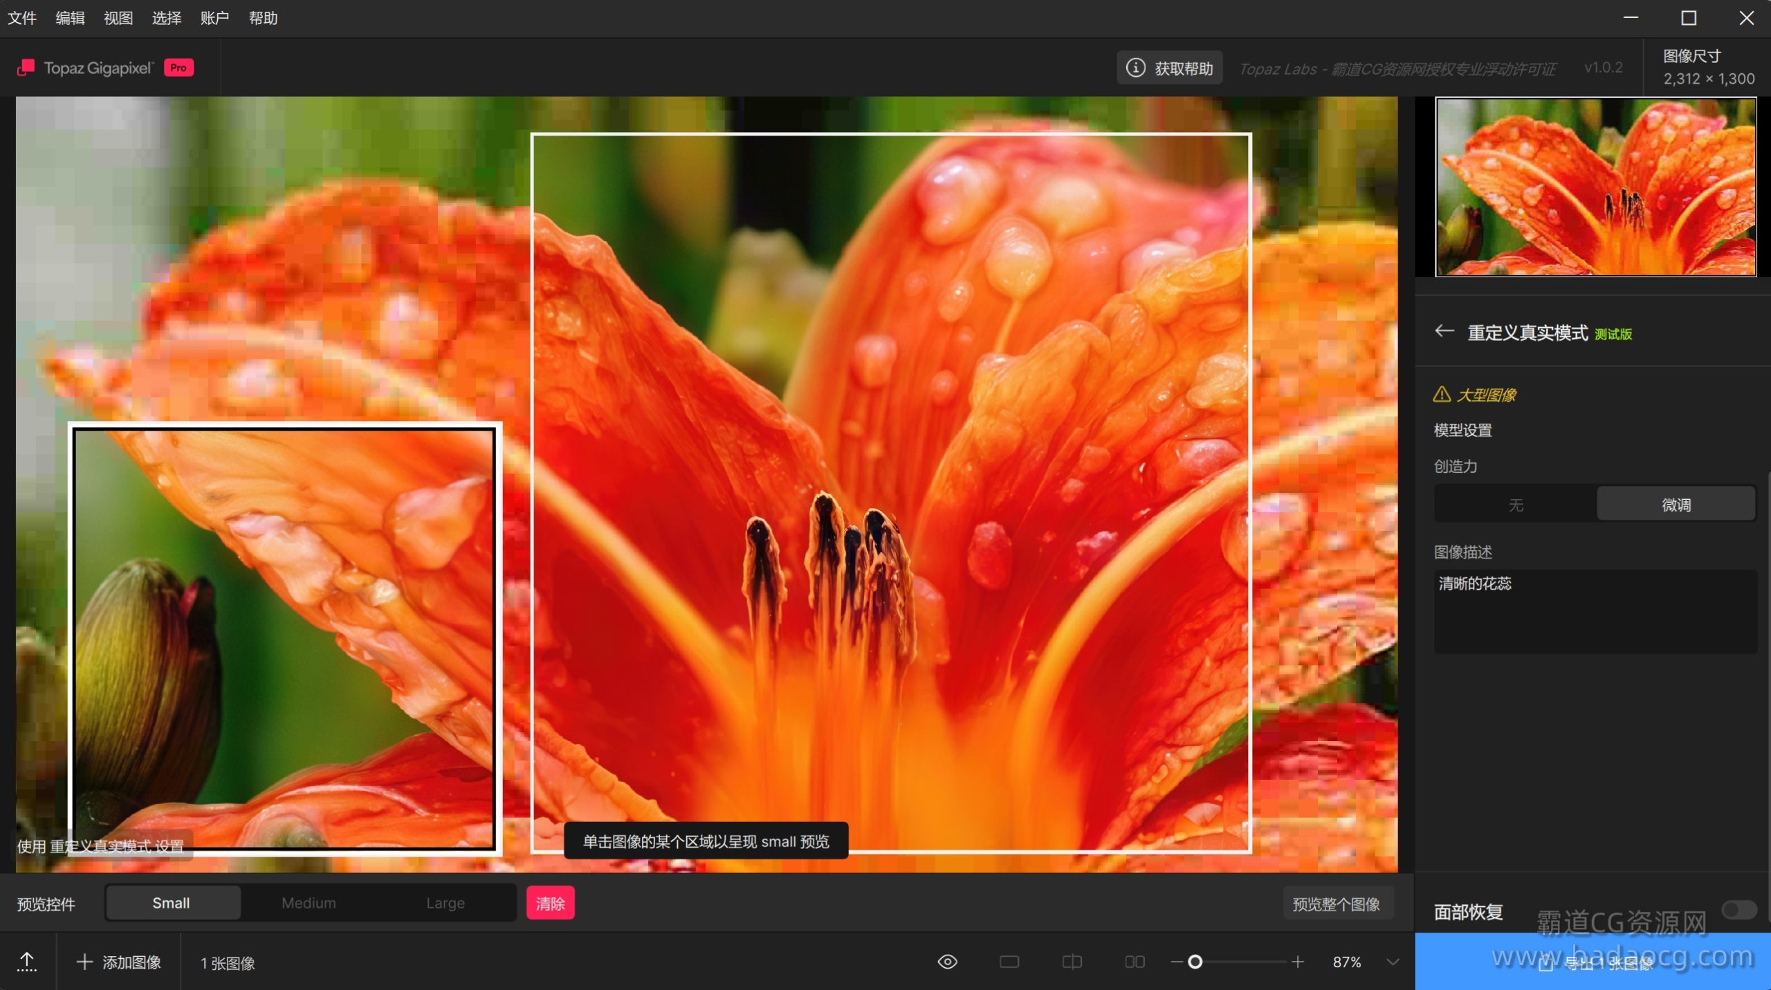Select the Large preview size
Image resolution: width=1771 pixels, height=990 pixels.
tap(445, 903)
